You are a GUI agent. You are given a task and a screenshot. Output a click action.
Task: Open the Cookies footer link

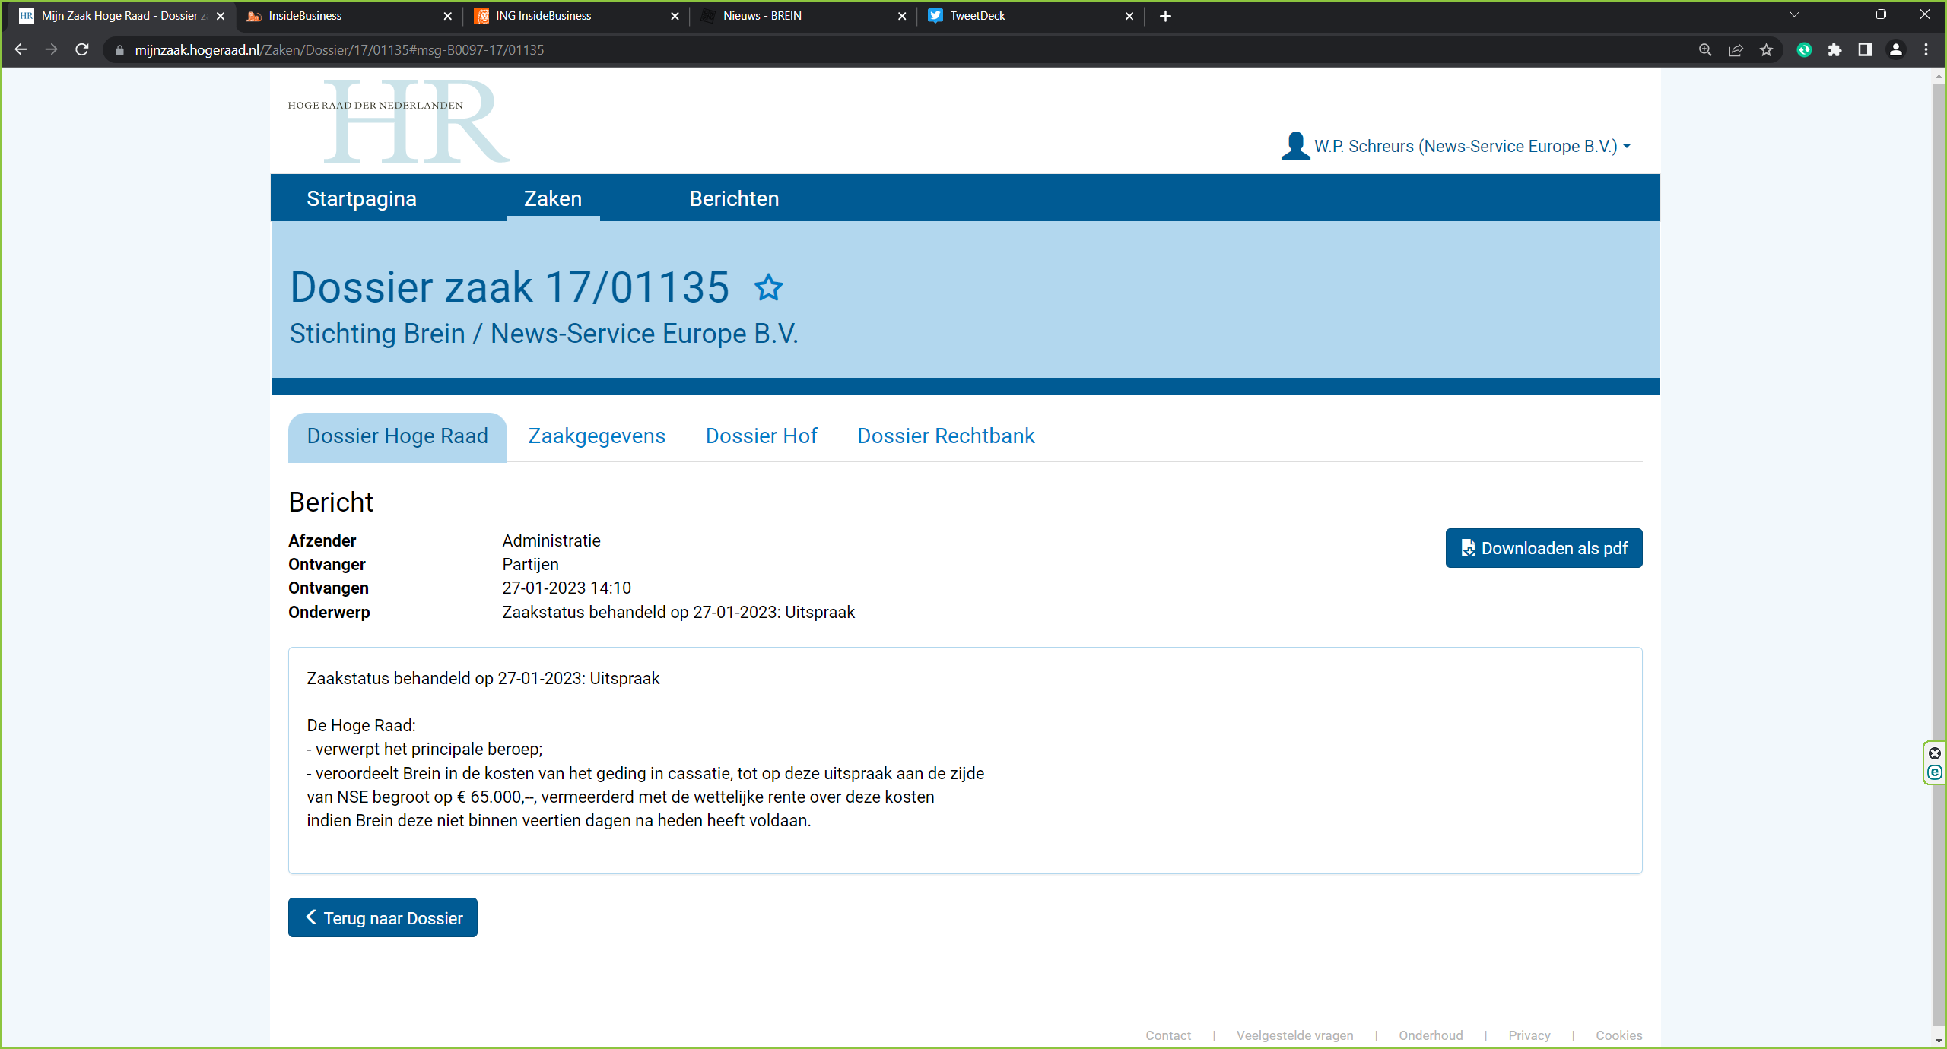(x=1618, y=1035)
